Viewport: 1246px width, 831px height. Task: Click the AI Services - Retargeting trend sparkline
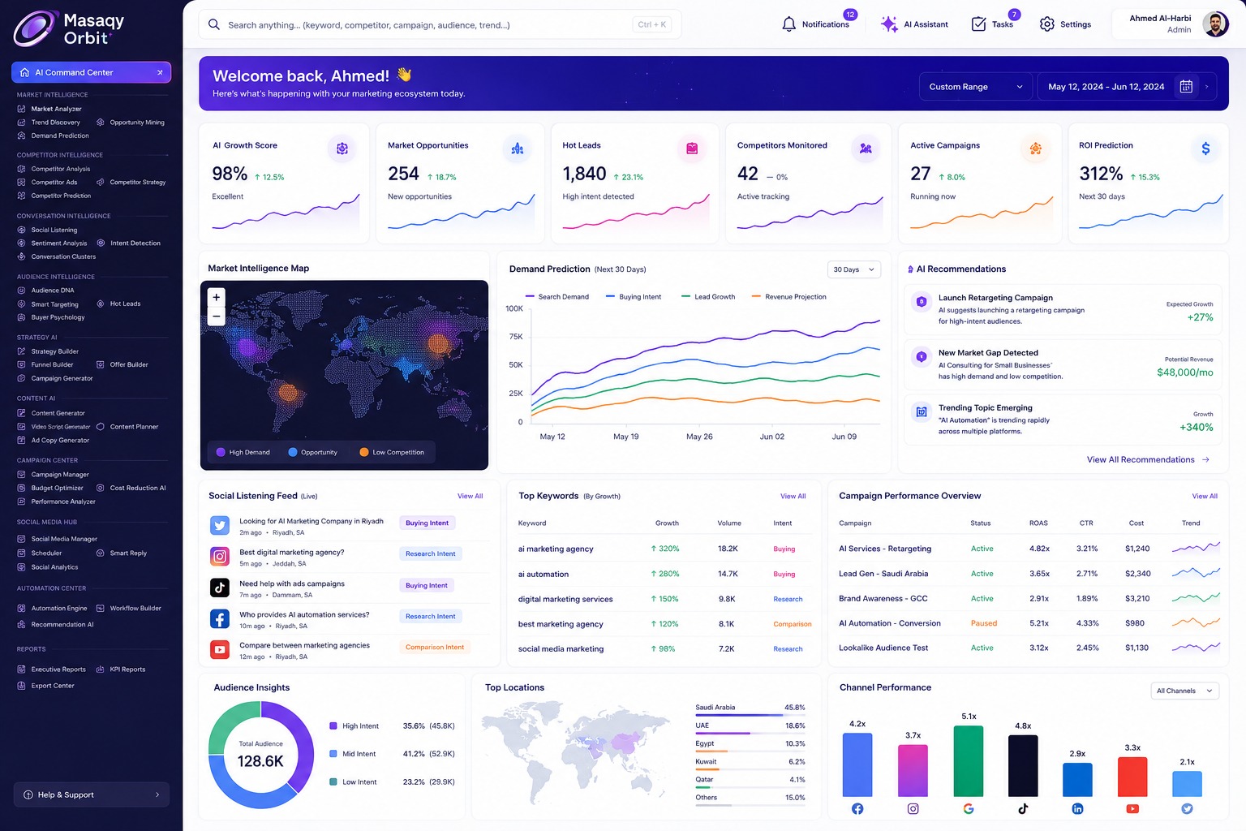click(1196, 548)
